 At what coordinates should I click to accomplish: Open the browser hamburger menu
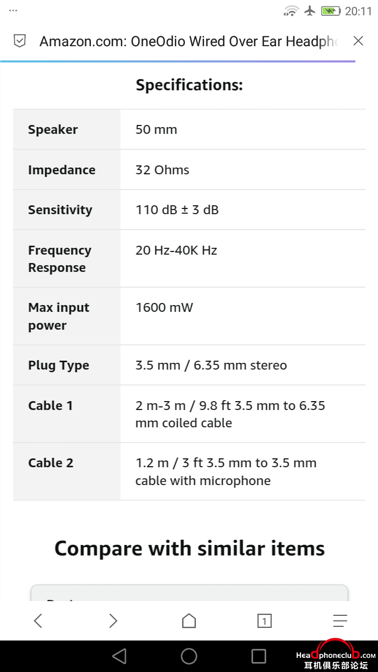tap(340, 621)
